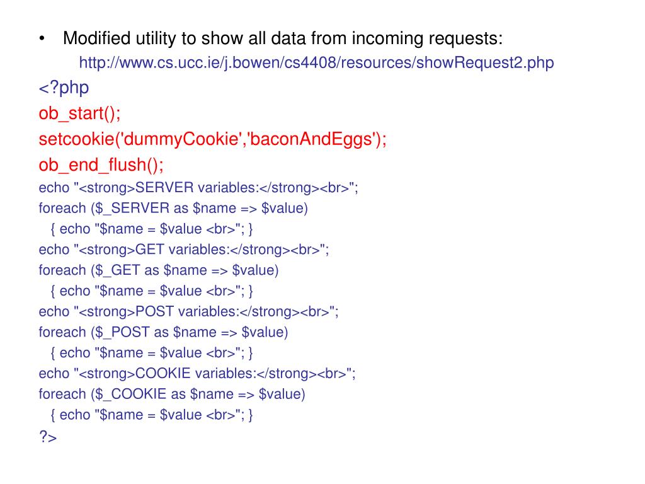The width and height of the screenshot is (645, 484).
Task: Click the bullet point before the heading
Action: 42,40
